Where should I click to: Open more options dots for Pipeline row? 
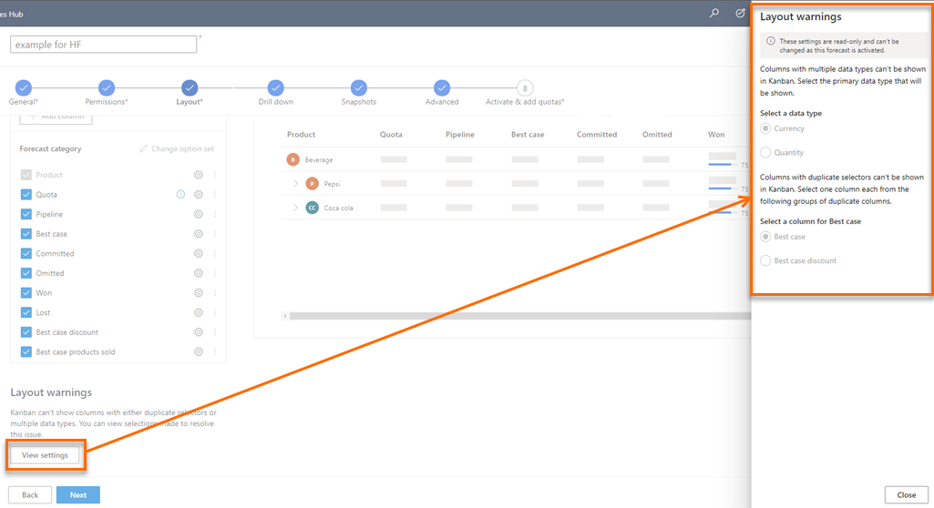(215, 214)
